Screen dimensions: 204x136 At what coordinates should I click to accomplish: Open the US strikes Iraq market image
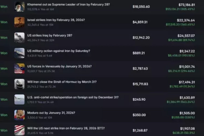pyautogui.click(x=20, y=38)
